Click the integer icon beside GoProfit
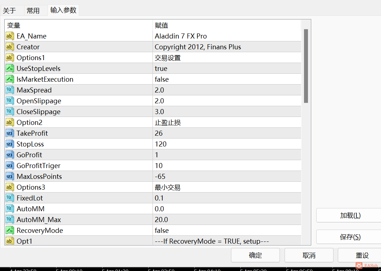Image resolution: width=381 pixels, height=271 pixels. pyautogui.click(x=10, y=155)
